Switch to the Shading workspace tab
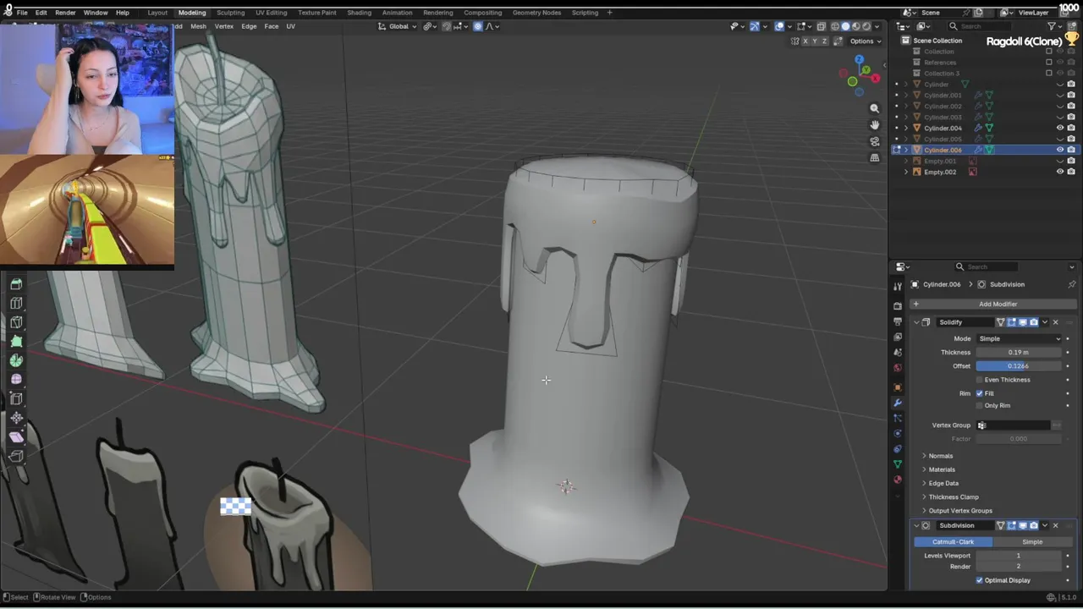1083x609 pixels. pyautogui.click(x=359, y=13)
